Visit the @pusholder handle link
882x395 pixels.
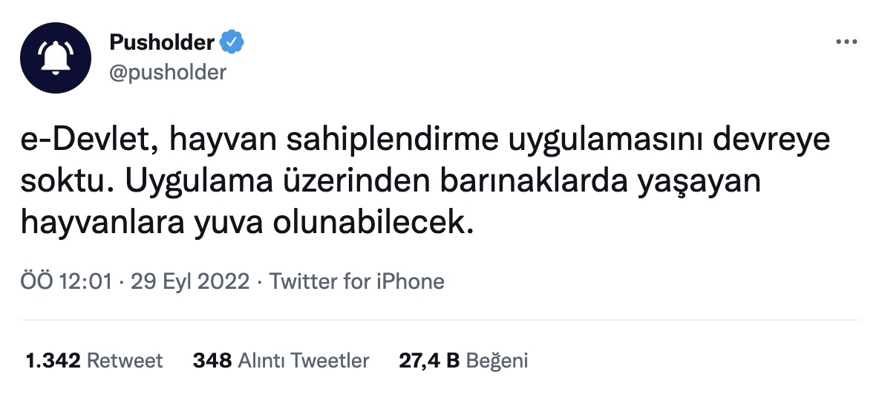pos(168,72)
